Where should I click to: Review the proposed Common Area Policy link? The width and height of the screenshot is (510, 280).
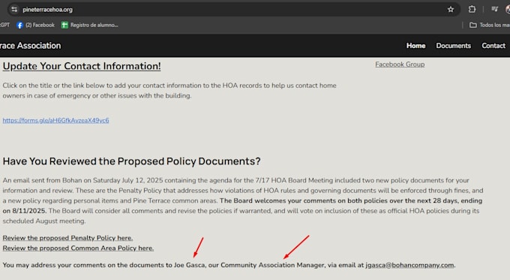(78, 248)
